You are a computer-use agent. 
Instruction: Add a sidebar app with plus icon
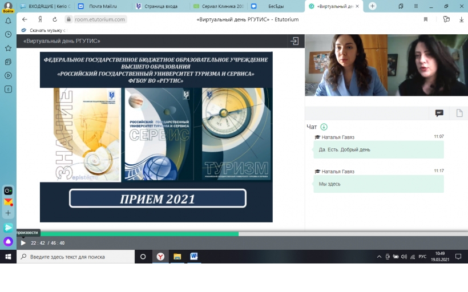tap(8, 213)
